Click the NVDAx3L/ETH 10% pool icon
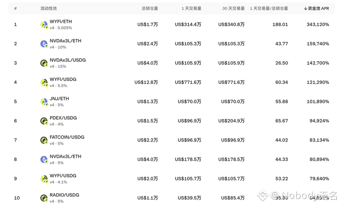Screen dimensions: 341x206 pos(44,44)
